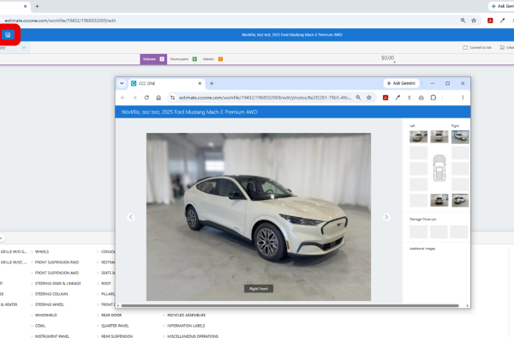Click the Right Front photo label
Image resolution: width=514 pixels, height=343 pixels.
(259, 289)
